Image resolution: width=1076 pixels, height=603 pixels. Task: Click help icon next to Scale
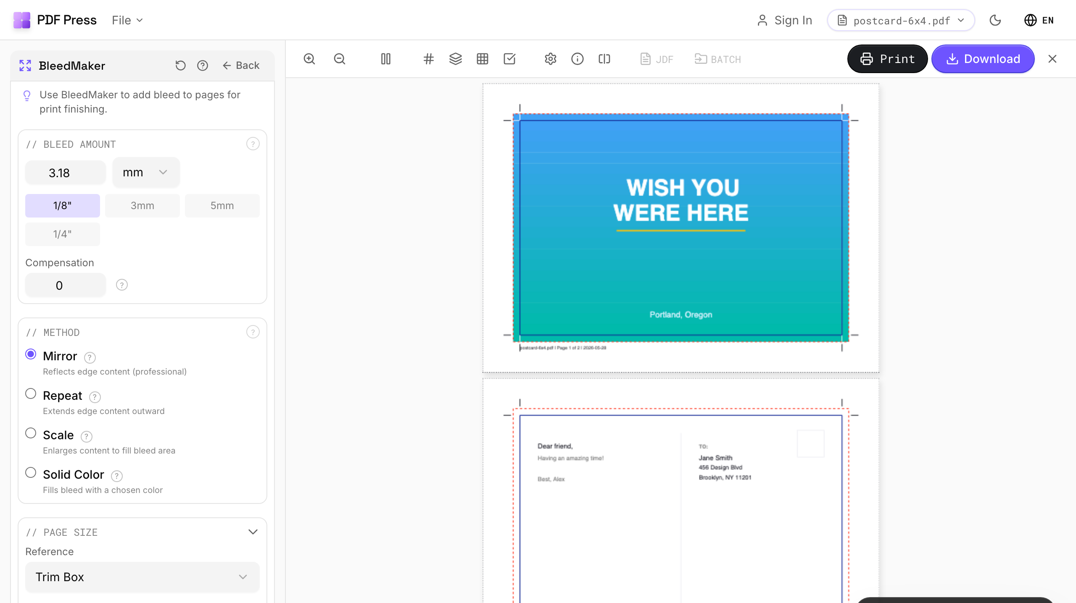tap(87, 436)
